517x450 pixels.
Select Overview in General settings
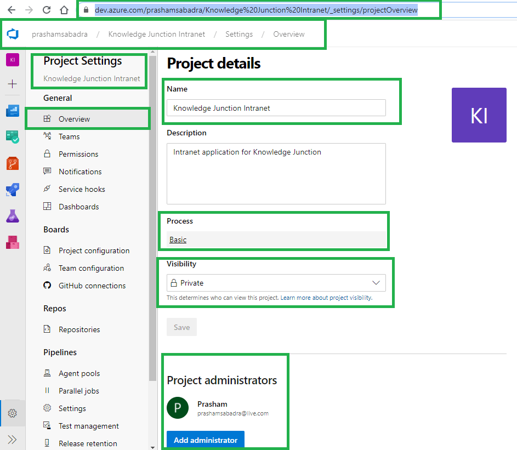(x=88, y=119)
